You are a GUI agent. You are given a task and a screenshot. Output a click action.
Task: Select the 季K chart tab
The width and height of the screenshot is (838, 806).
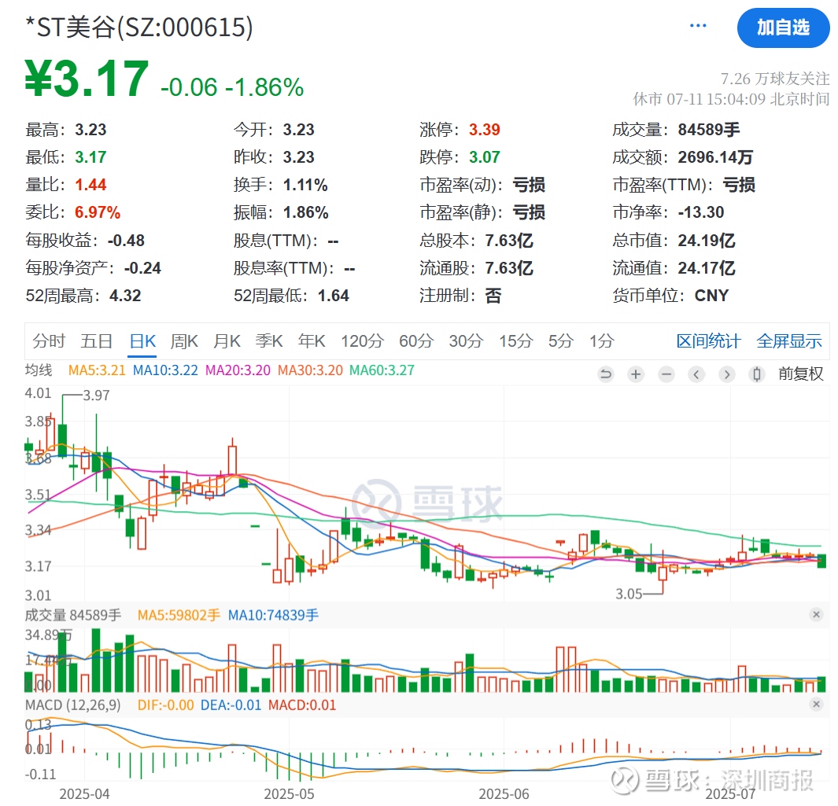point(269,340)
